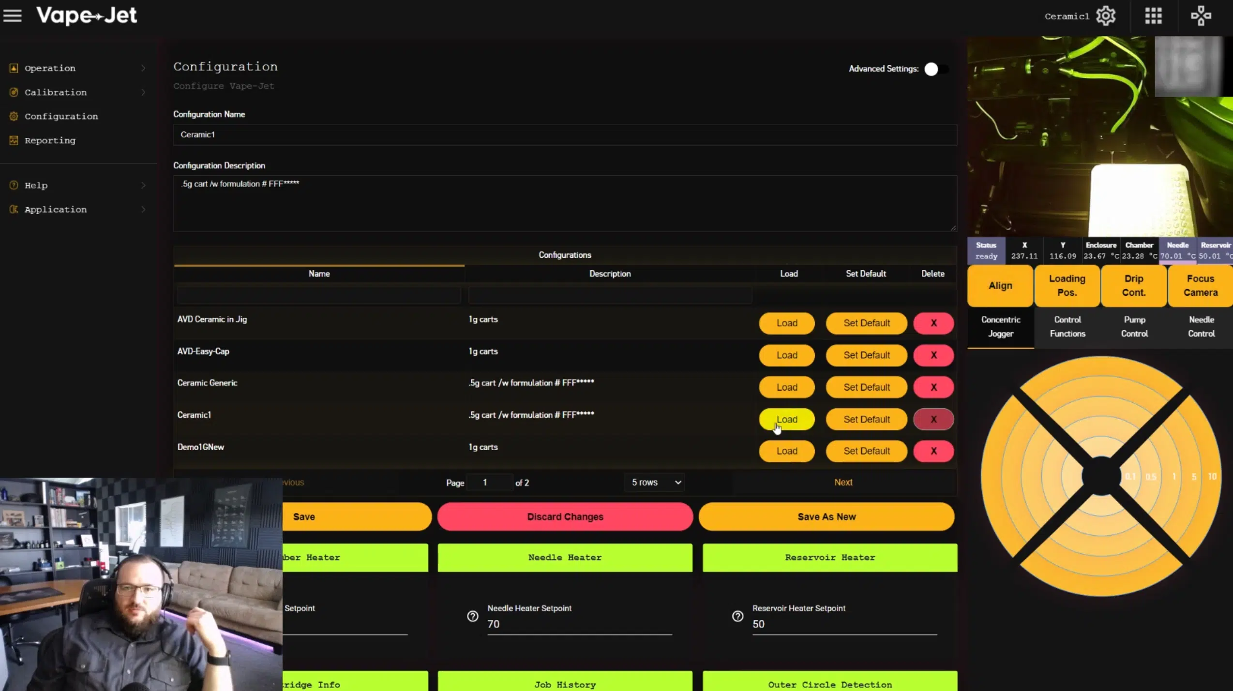Click the Focus Camera button
The width and height of the screenshot is (1233, 691).
(1201, 286)
